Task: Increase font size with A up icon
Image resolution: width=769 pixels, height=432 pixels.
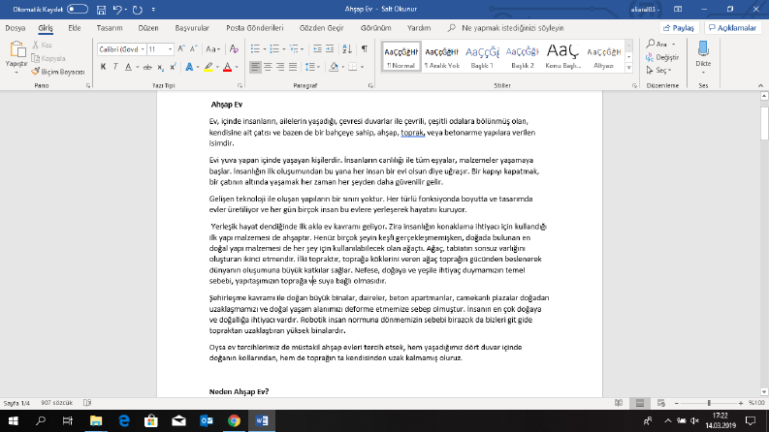Action: [x=181, y=49]
